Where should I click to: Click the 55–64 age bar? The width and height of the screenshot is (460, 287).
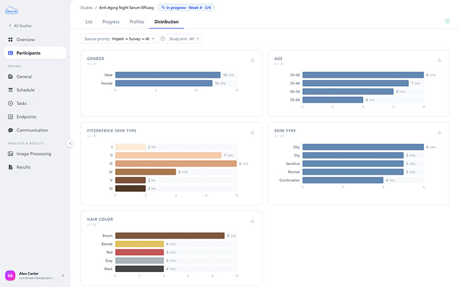(x=333, y=100)
